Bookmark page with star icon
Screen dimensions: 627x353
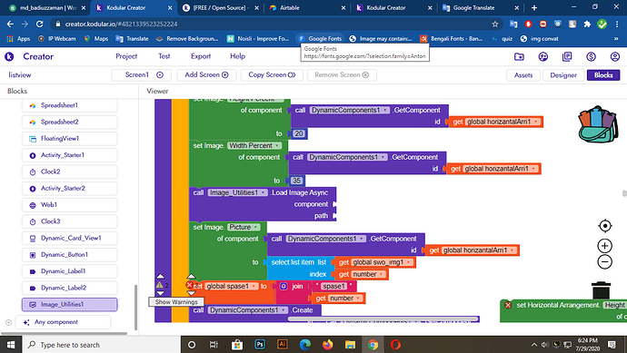point(495,24)
